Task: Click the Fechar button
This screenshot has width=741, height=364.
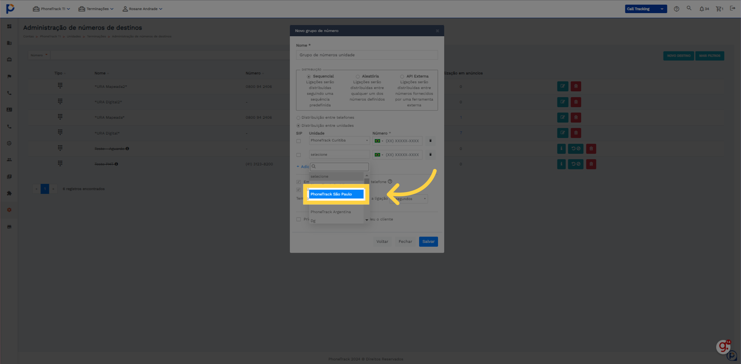Action: click(405, 242)
